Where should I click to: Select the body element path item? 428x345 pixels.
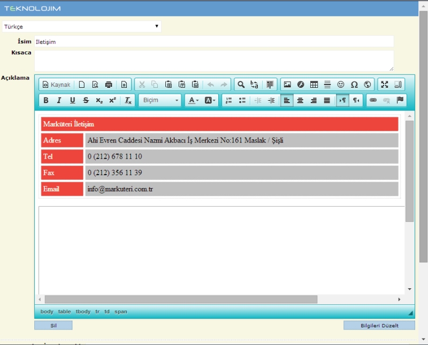47,312
